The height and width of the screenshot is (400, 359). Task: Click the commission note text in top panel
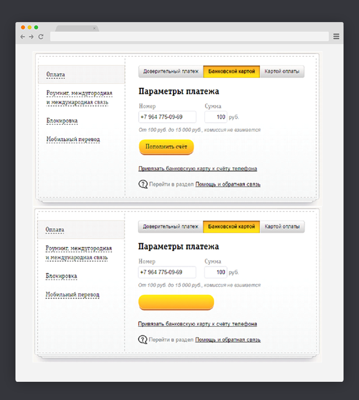pos(199,130)
